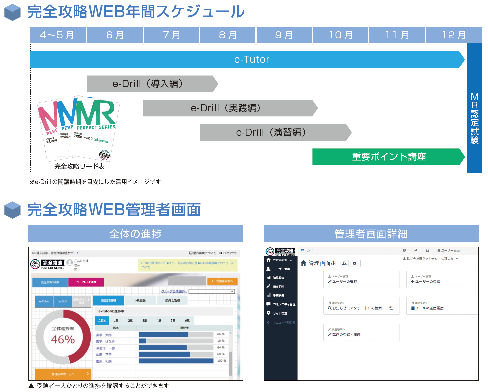Select the 完全攻略WEB tab
This screenshot has height=392, width=488.
coord(50,282)
